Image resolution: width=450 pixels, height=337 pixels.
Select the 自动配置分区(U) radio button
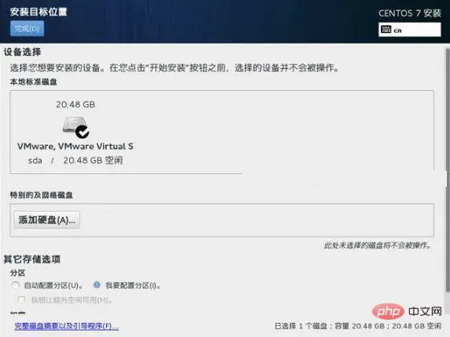tap(15, 285)
